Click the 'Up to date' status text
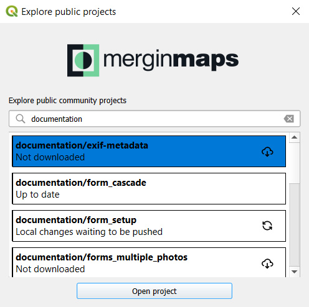The width and height of the screenshot is (309, 307). click(x=37, y=195)
